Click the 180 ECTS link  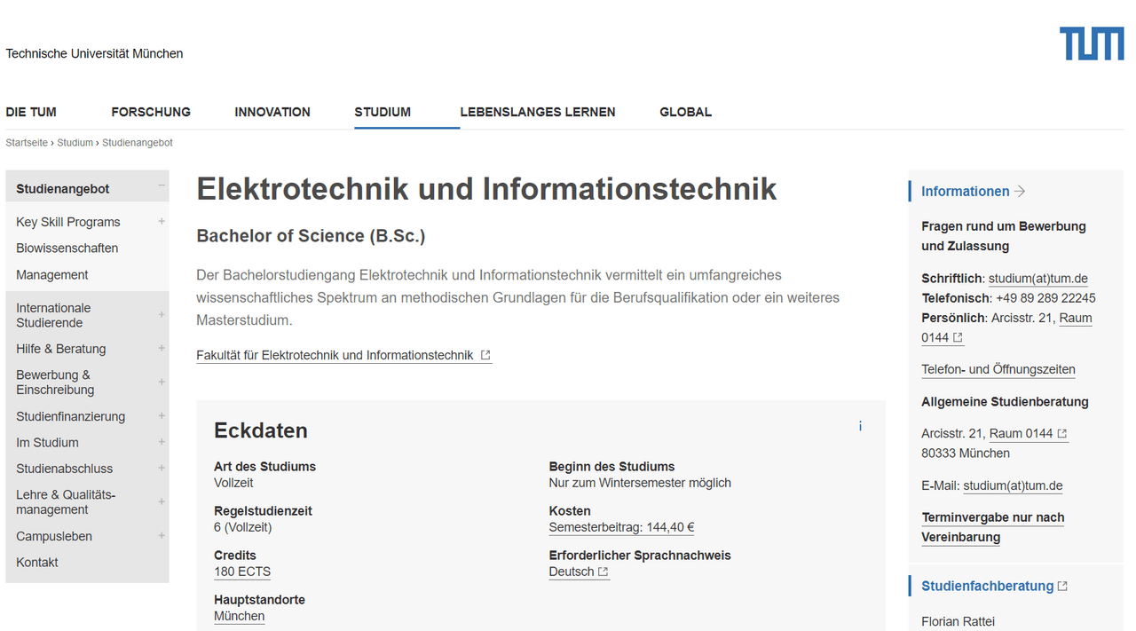(x=242, y=572)
